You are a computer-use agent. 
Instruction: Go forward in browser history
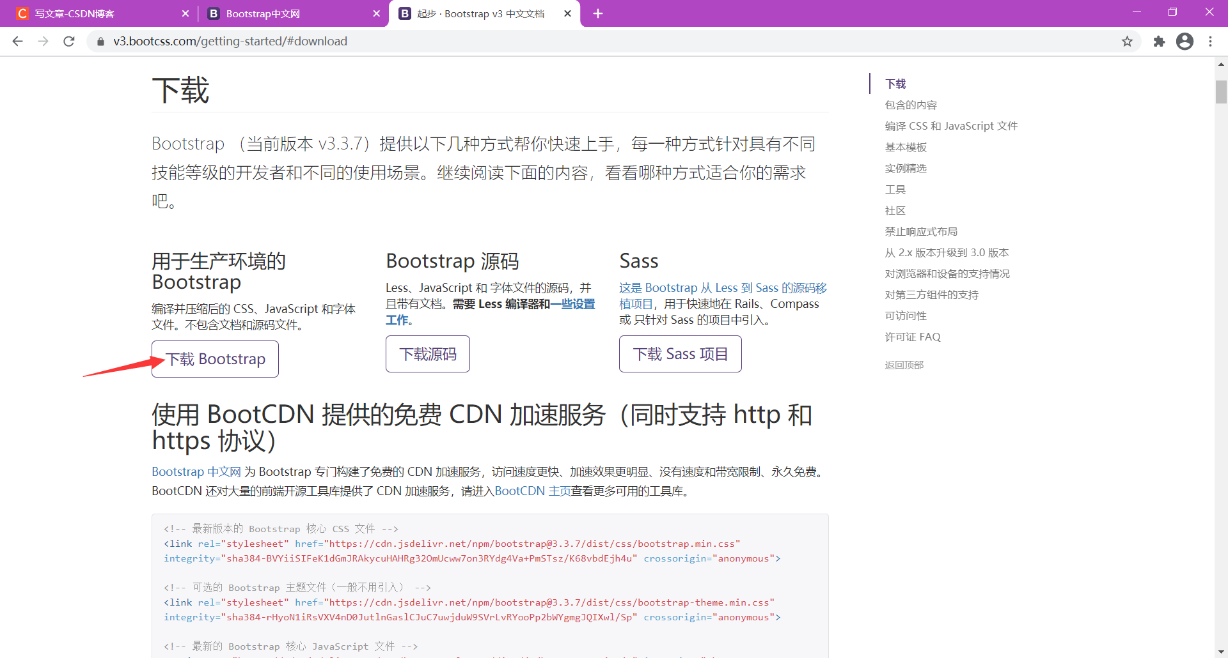43,42
